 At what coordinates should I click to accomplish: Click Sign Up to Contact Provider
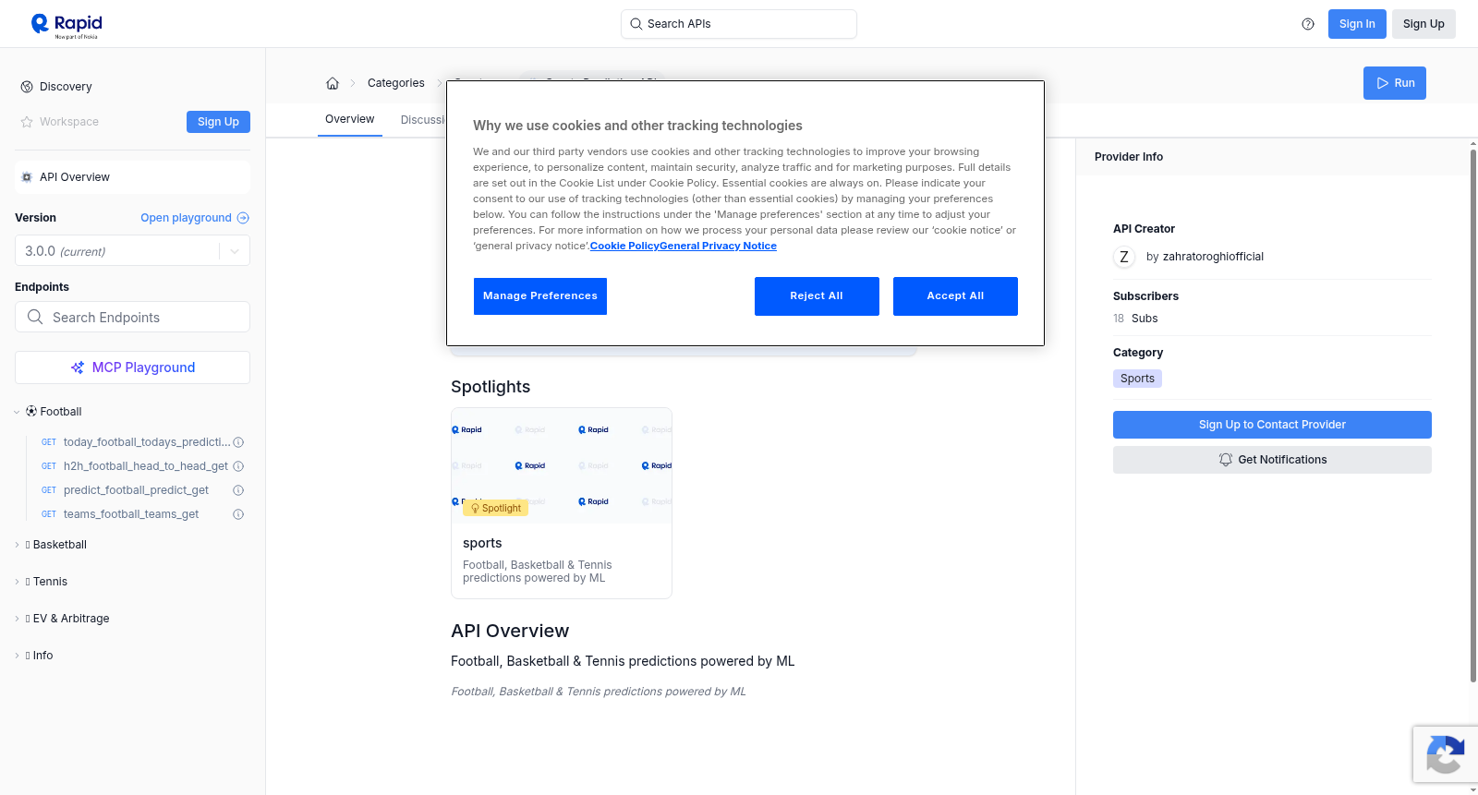1272,425
